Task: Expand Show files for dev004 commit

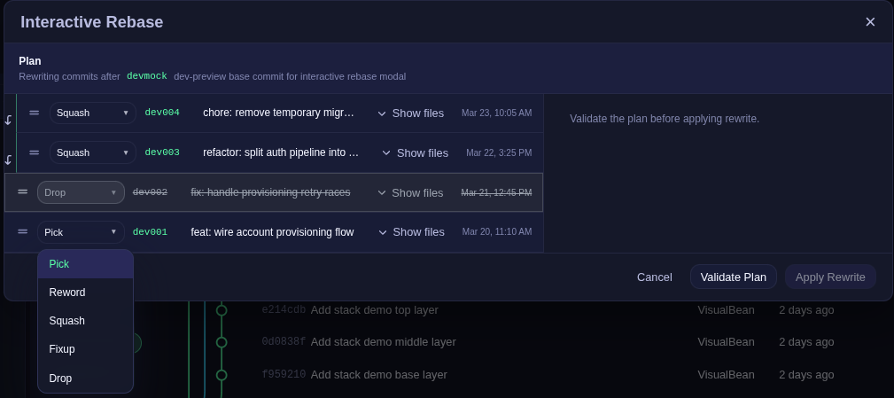Action: [410, 113]
